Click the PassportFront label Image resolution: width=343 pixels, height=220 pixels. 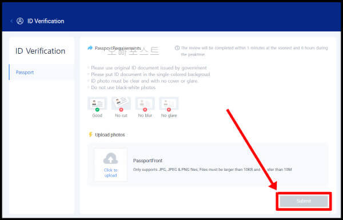pos(147,161)
